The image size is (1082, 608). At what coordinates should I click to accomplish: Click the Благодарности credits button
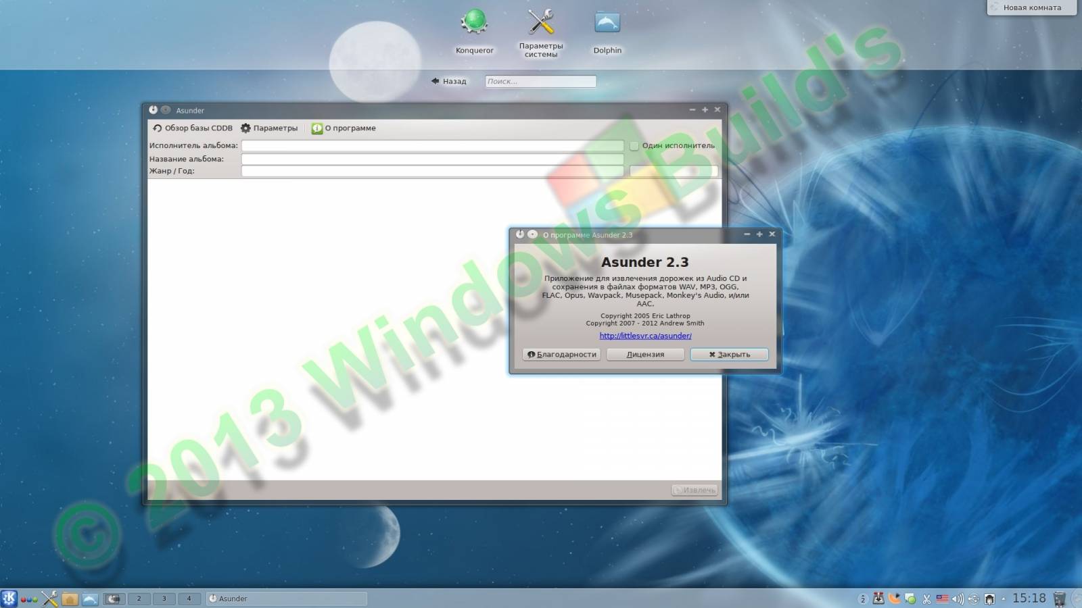click(561, 354)
